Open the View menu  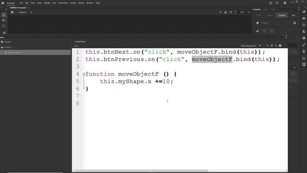(33, 3)
